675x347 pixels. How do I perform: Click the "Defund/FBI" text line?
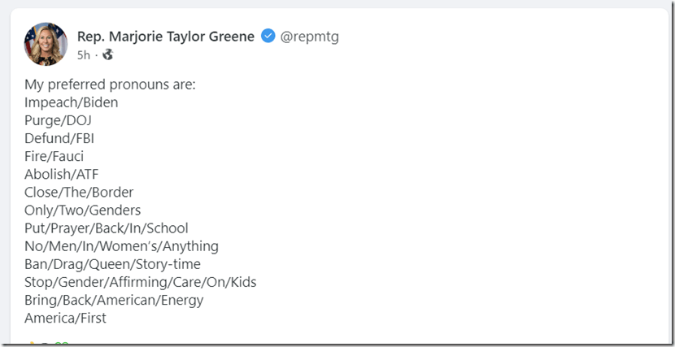(59, 138)
